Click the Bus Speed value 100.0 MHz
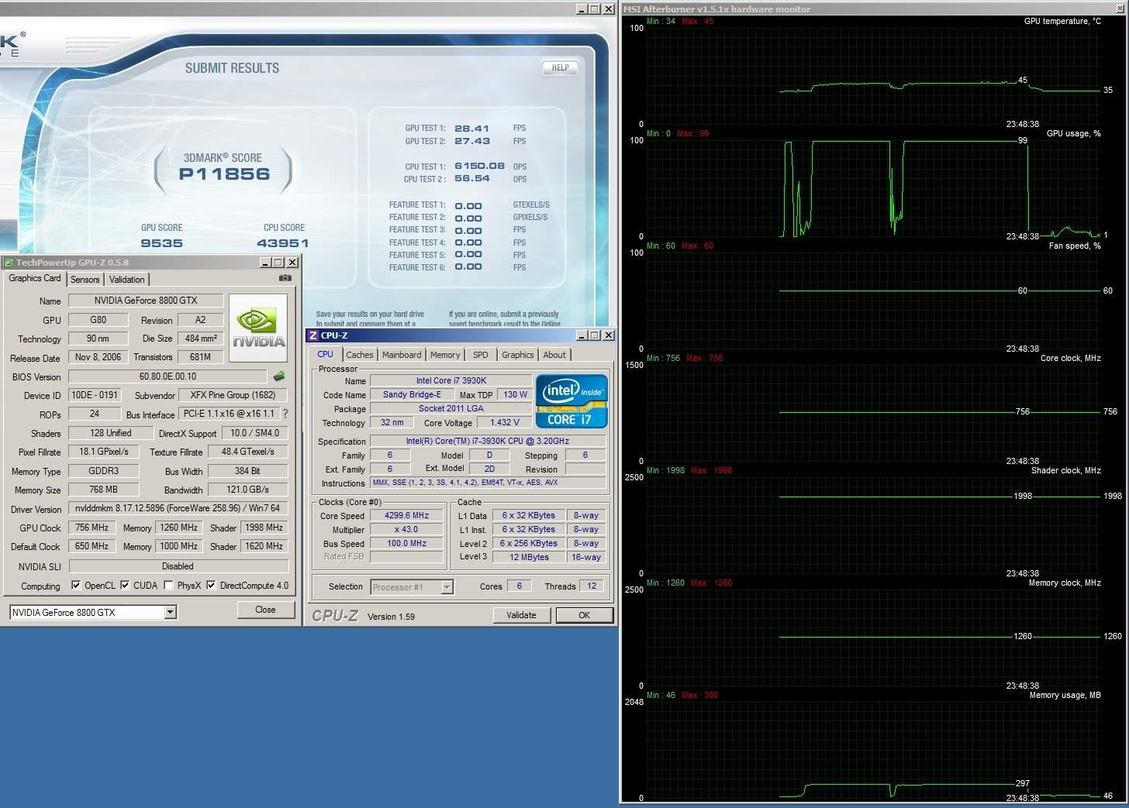 [406, 543]
